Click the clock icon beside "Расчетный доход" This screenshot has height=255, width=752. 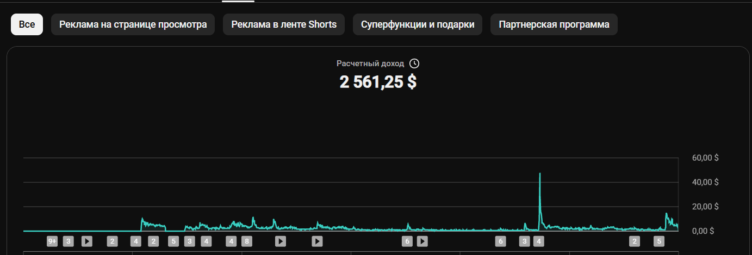coord(414,63)
